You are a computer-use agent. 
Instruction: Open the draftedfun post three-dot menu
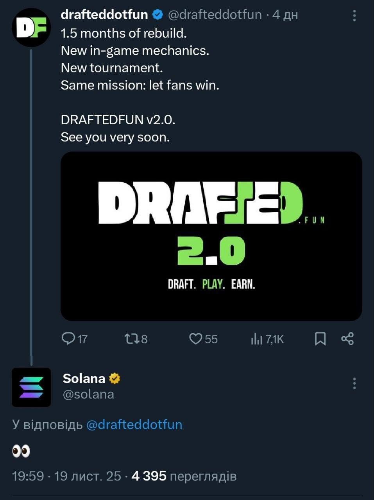[x=354, y=15]
